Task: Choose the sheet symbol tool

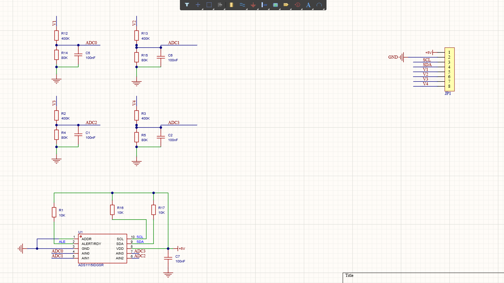Action: coord(275,5)
